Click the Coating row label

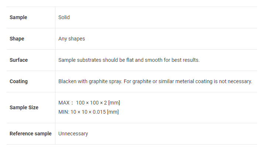18,81
